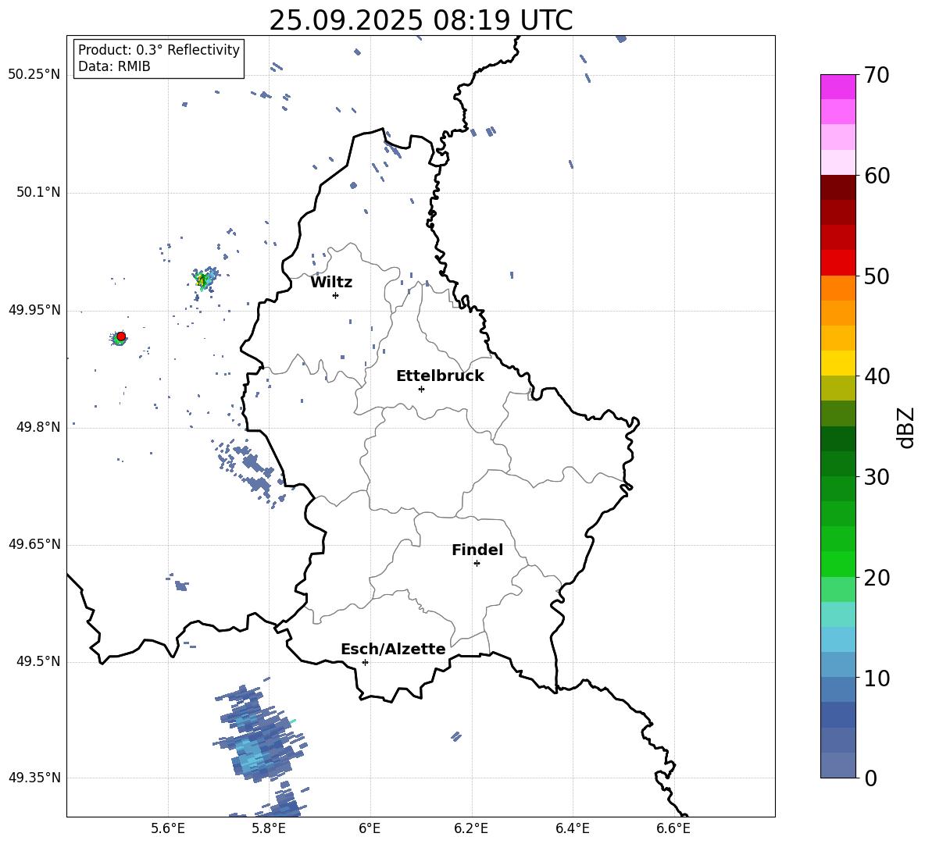Click the 50.25°N latitude label
The width and height of the screenshot is (925, 844).
tap(34, 75)
